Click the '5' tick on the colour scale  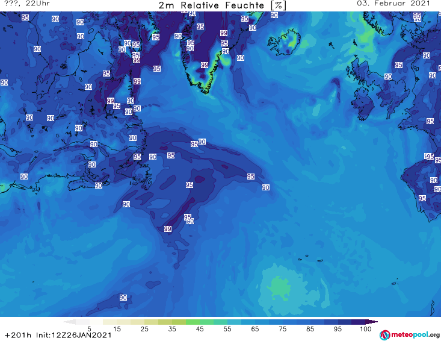[x=89, y=329]
